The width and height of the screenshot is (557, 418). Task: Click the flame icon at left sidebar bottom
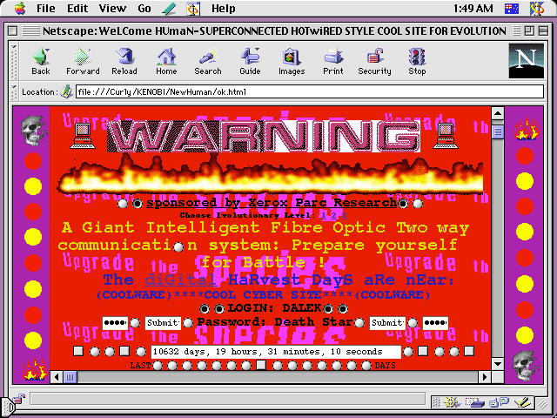pos(35,369)
